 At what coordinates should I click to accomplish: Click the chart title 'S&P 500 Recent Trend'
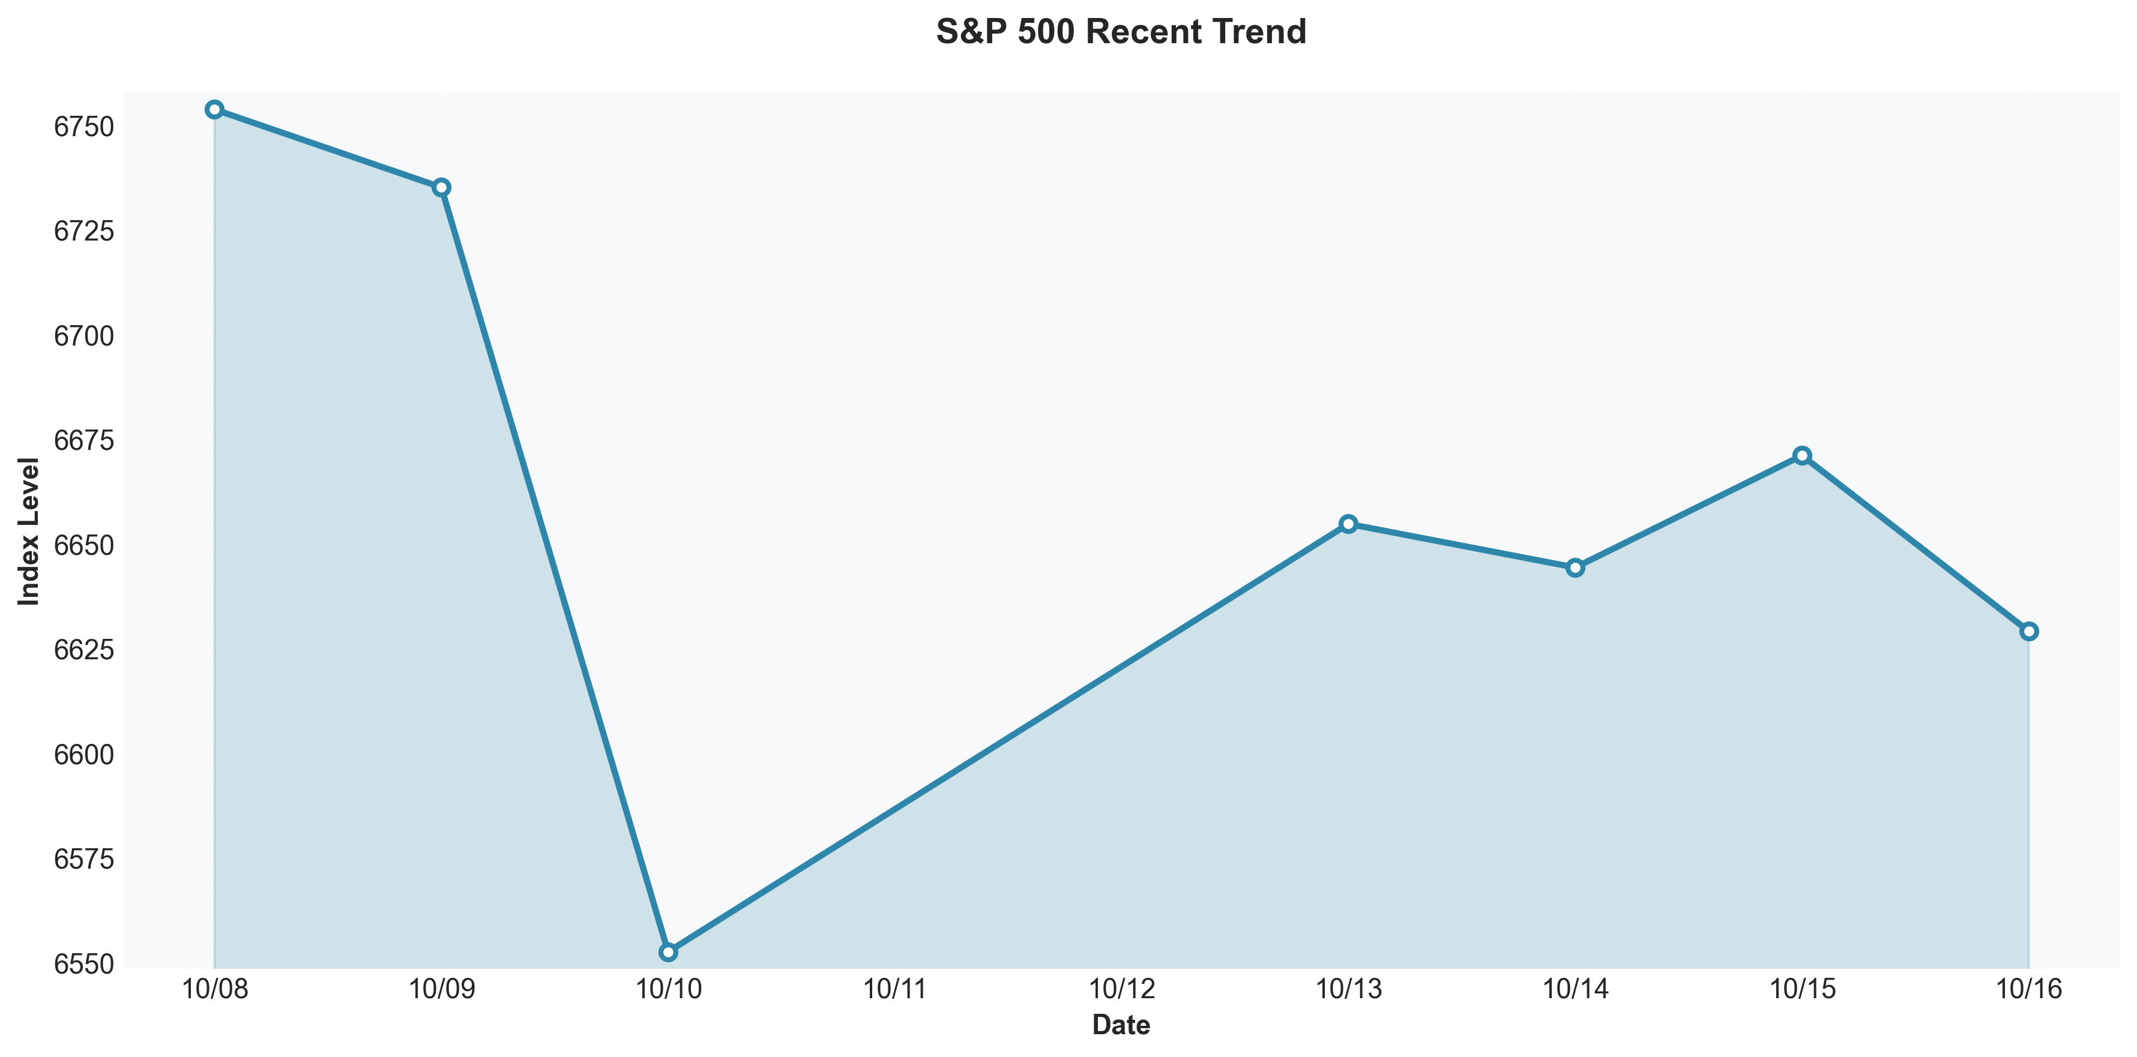point(1121,32)
